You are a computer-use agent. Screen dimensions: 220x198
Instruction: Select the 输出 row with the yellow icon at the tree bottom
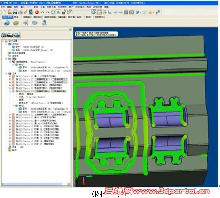point(13,150)
